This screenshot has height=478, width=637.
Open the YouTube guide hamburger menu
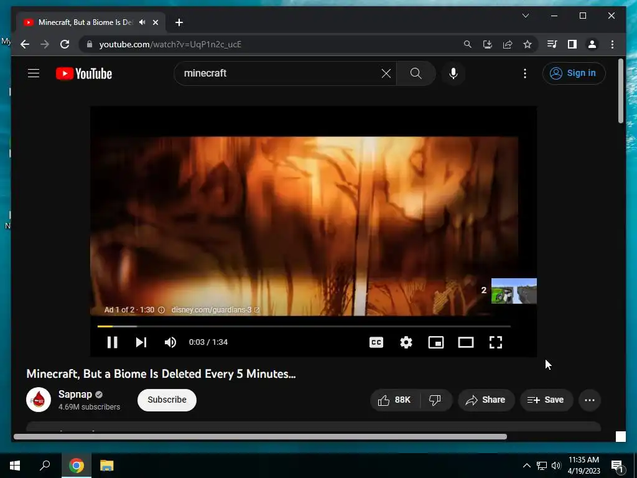click(34, 73)
